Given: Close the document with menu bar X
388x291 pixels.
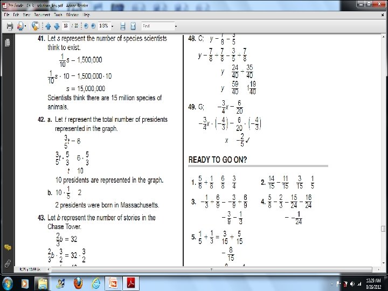Looking at the screenshot, I should (x=382, y=15).
